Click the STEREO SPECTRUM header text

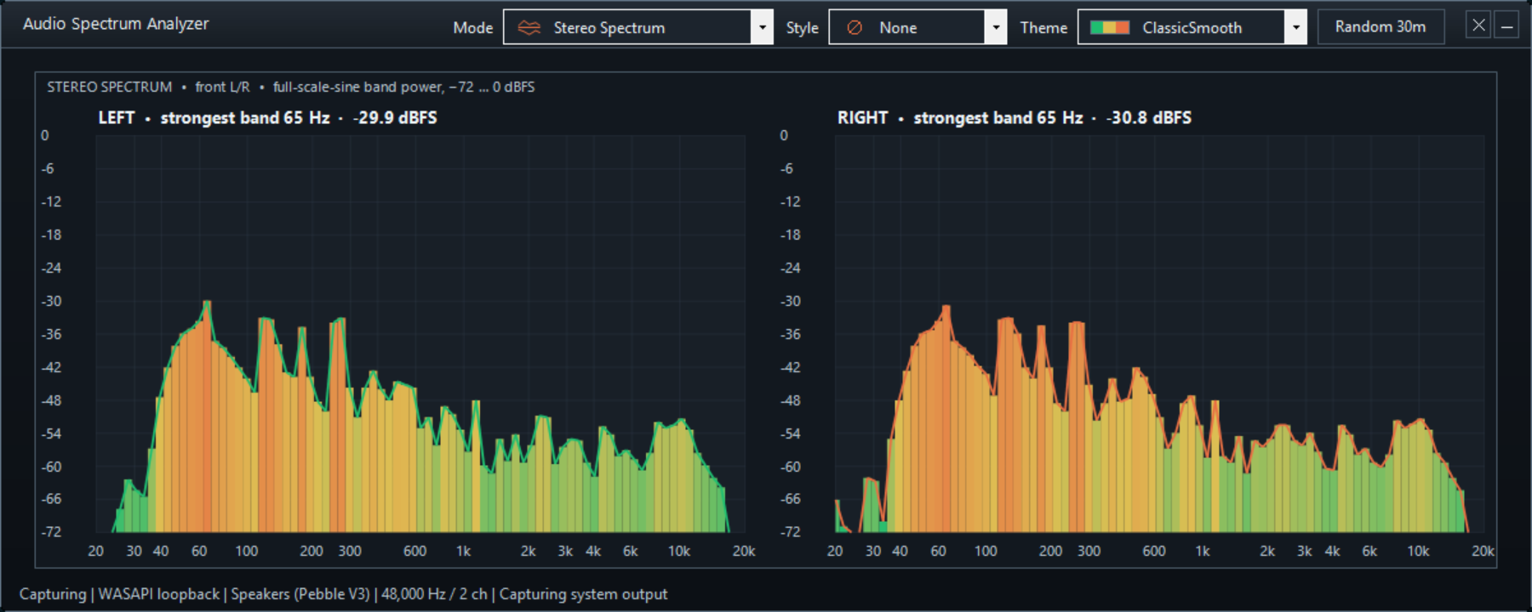pos(110,87)
